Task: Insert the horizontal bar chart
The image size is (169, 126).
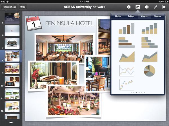Action: coord(126,43)
